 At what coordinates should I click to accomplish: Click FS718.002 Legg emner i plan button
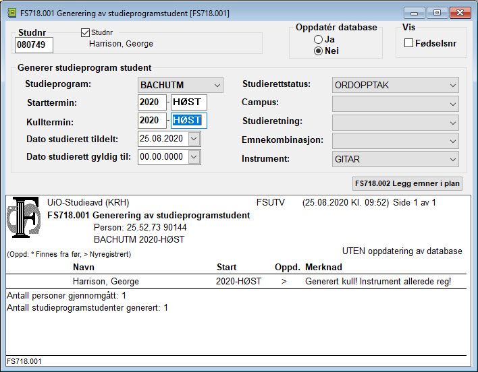(407, 184)
